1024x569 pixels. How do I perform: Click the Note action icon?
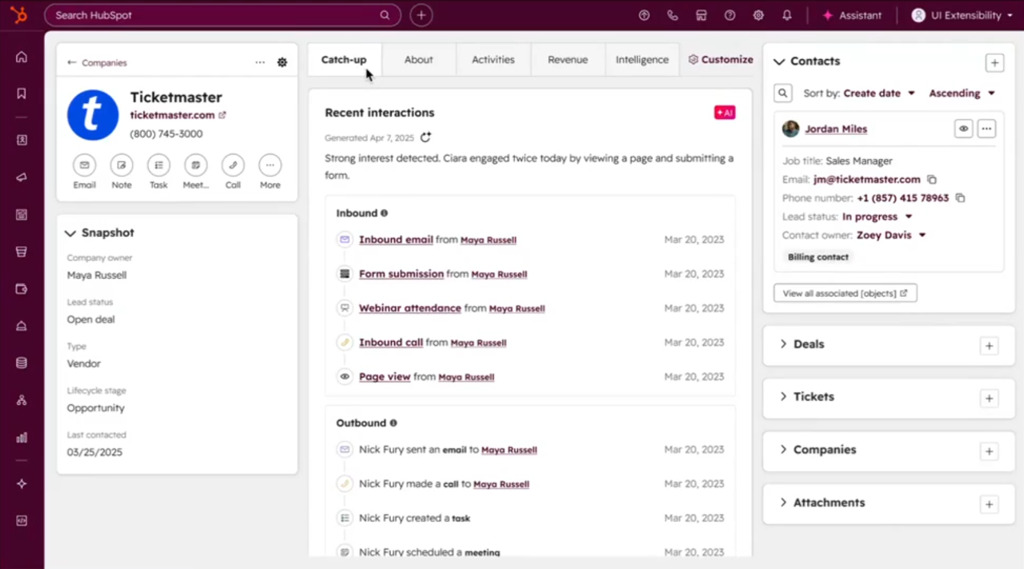point(121,165)
